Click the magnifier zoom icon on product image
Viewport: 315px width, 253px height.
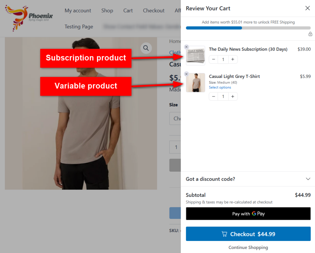click(146, 48)
